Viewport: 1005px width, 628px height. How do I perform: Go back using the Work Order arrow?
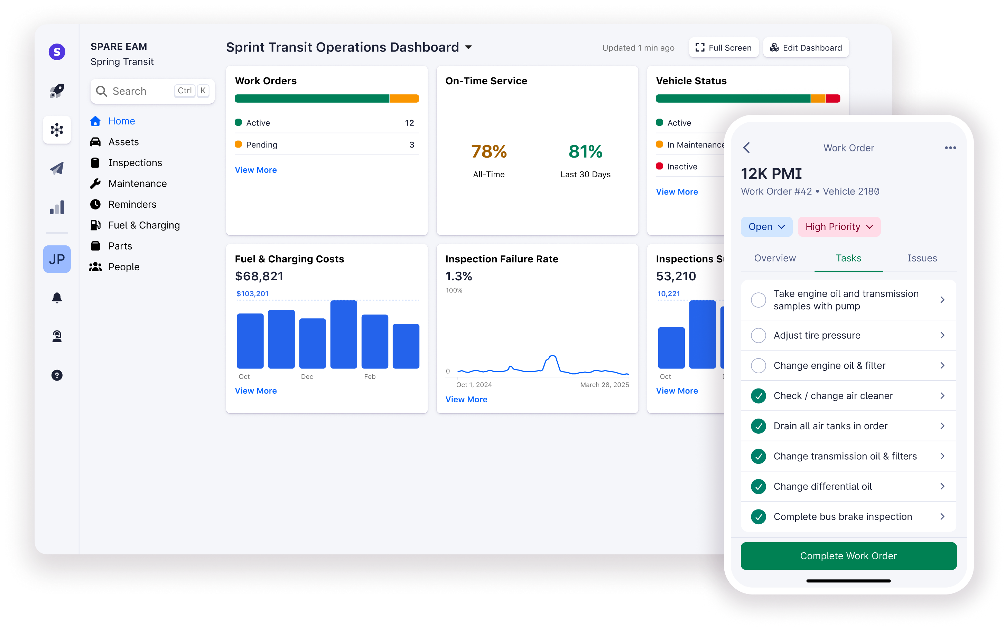pos(747,148)
